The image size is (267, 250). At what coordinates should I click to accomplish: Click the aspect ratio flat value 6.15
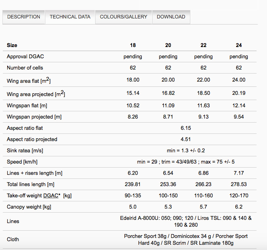click(x=186, y=128)
